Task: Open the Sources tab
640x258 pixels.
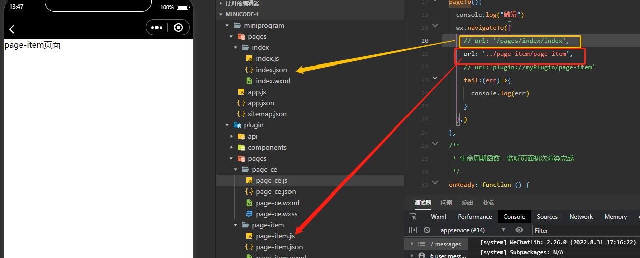Action: (547, 217)
